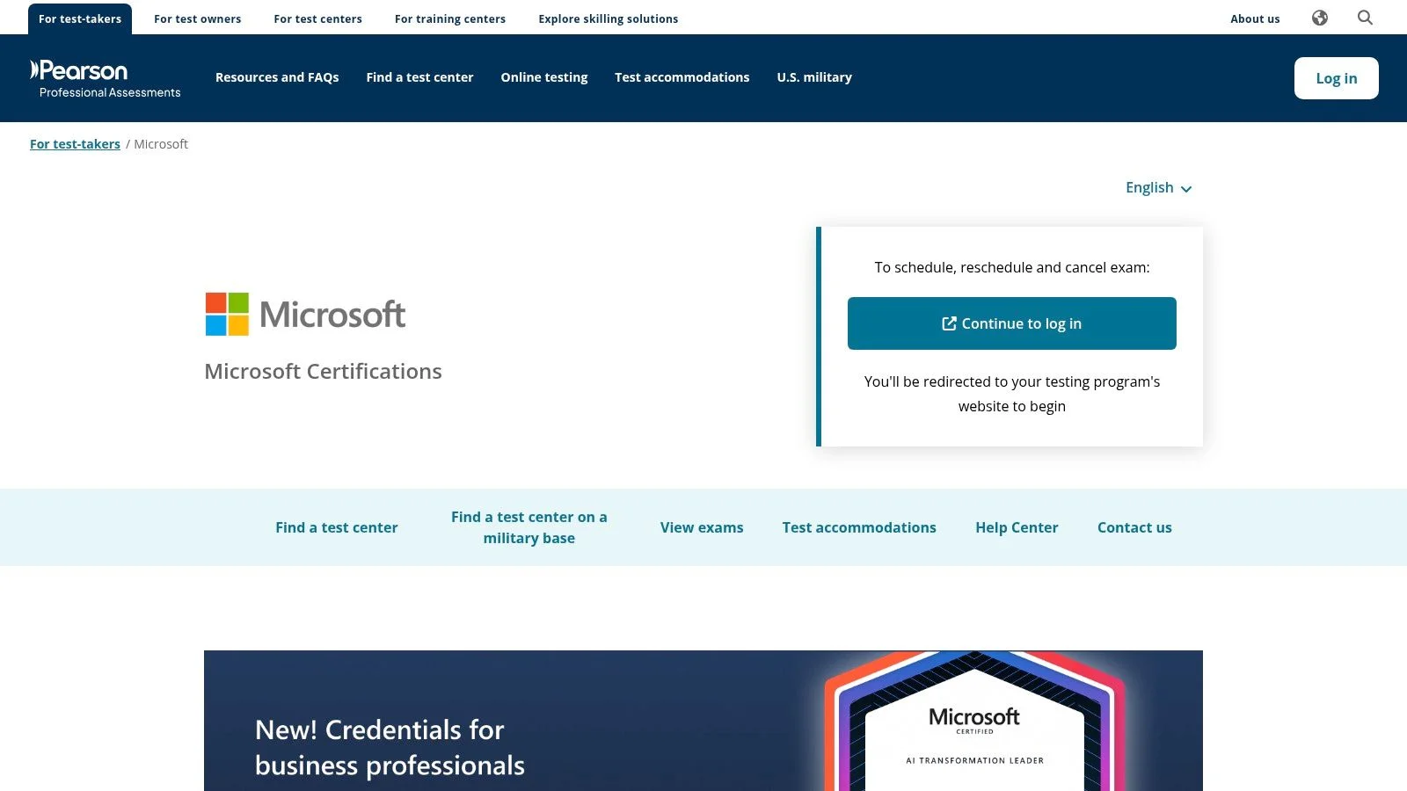The image size is (1407, 791).
Task: Click 'New! Credentials for business professionals' banner text
Action: tap(390, 748)
